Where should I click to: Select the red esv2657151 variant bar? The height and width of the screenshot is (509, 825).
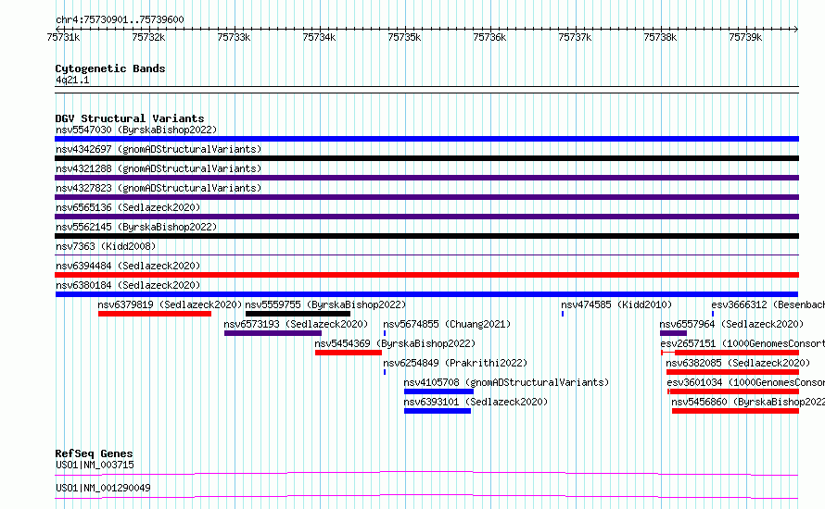(730, 353)
